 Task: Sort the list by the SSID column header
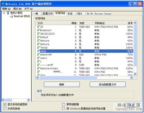49,23
